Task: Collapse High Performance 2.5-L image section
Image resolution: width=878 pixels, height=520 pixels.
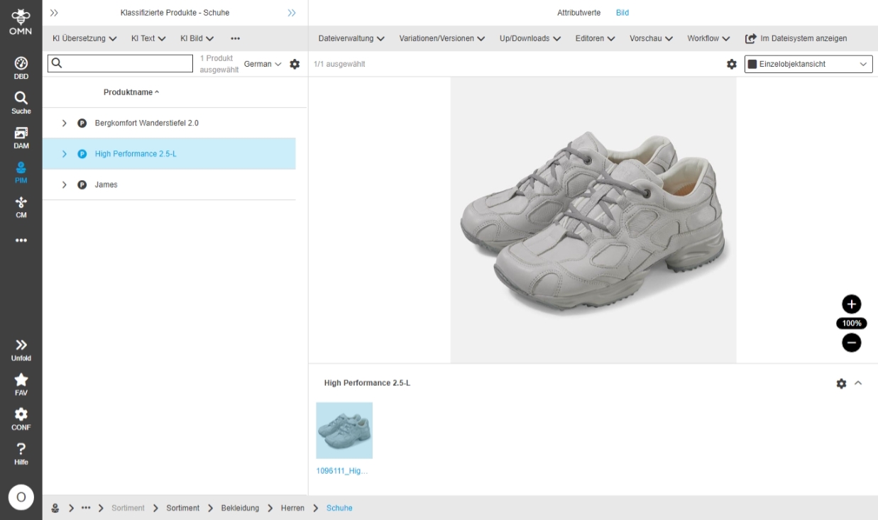Action: (x=858, y=383)
